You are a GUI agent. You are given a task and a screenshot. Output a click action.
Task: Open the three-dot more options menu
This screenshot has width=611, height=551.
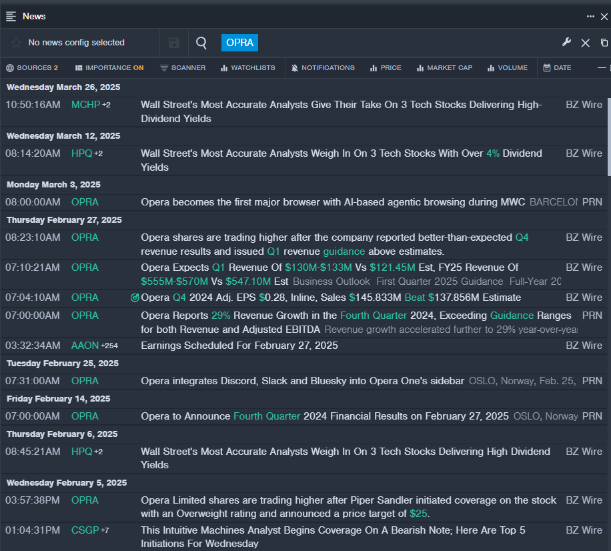coord(590,17)
